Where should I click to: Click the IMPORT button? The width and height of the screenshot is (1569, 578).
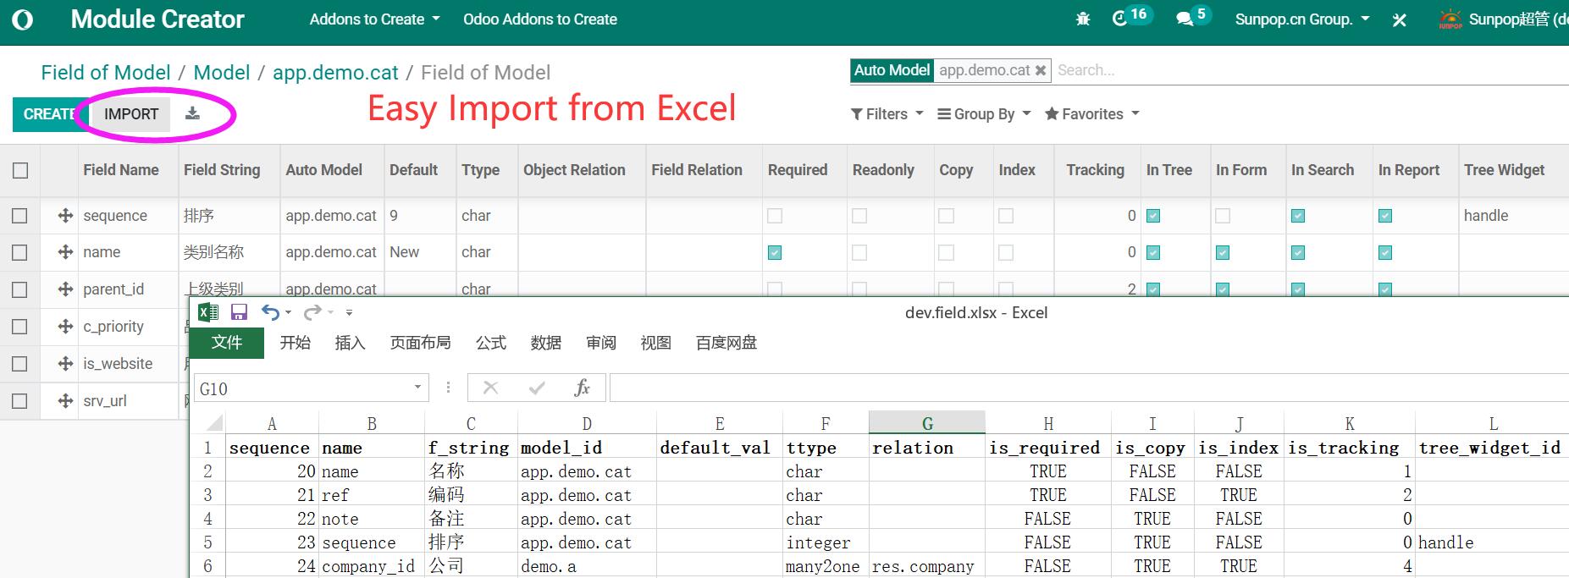131,114
